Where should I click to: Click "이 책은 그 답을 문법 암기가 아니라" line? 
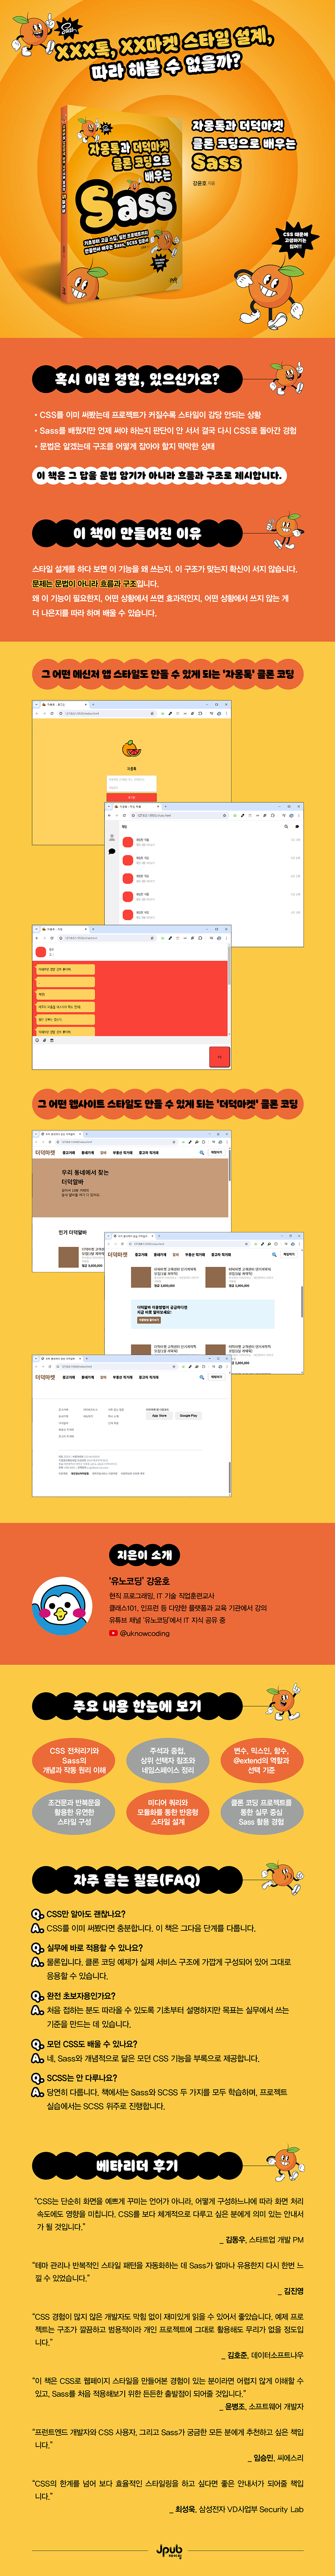tap(160, 475)
